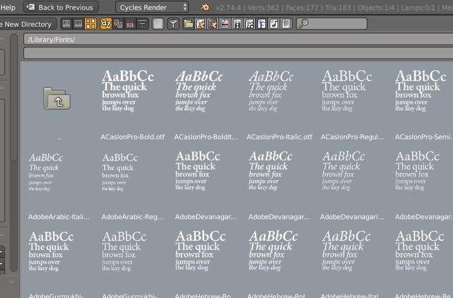Toggle backup .blend files filter icon
Viewport: 453px width, 298px height.
click(x=213, y=24)
